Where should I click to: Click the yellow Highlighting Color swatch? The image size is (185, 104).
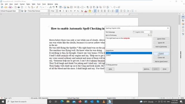click(90, 11)
